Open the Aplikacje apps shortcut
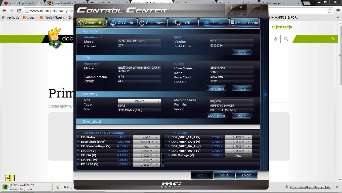 pos(11,18)
